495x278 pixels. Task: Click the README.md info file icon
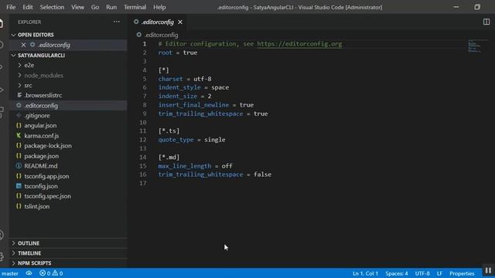(x=19, y=166)
